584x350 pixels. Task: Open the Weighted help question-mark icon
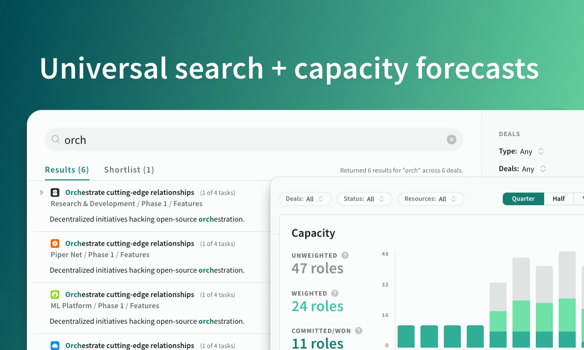click(x=335, y=293)
